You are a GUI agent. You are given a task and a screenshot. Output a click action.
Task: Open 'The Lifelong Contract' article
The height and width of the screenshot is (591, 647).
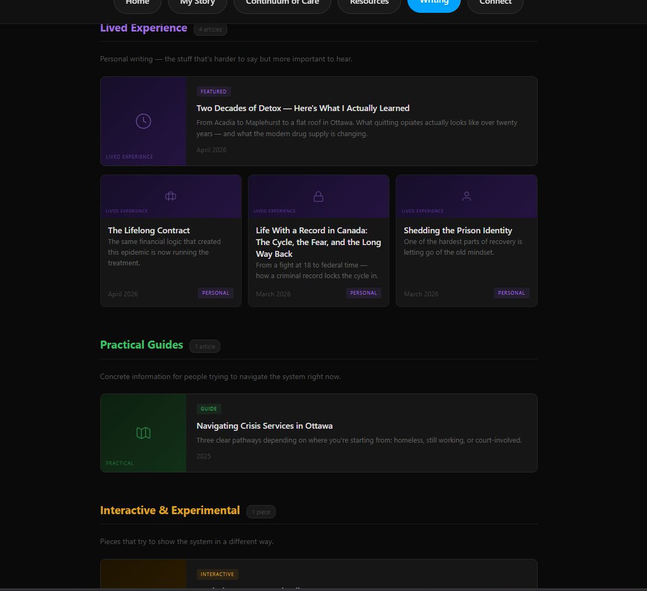149,230
